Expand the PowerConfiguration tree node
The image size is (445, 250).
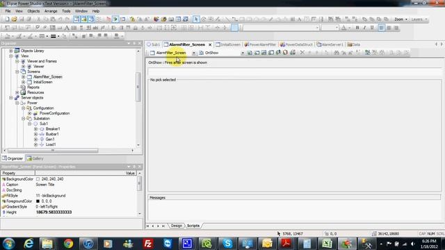(x=29, y=113)
